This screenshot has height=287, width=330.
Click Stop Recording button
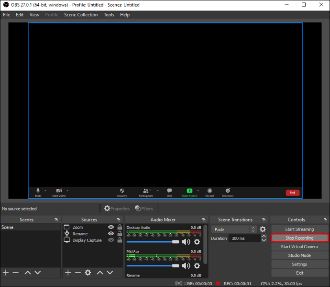(x=299, y=238)
